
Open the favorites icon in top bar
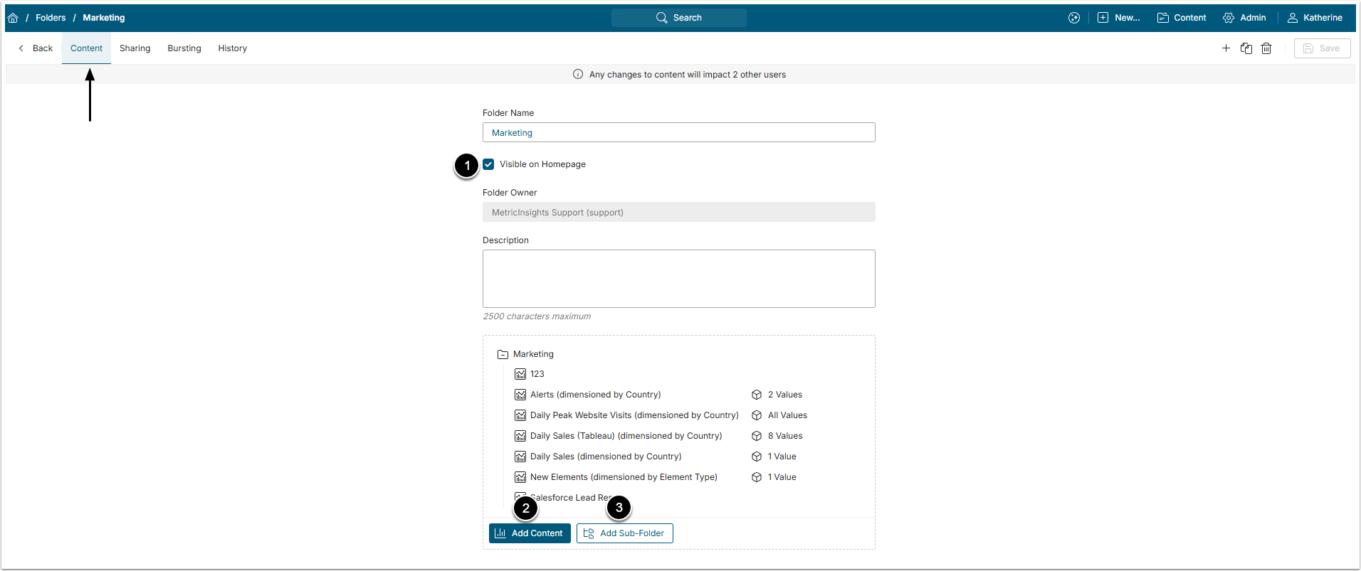[x=1074, y=18]
